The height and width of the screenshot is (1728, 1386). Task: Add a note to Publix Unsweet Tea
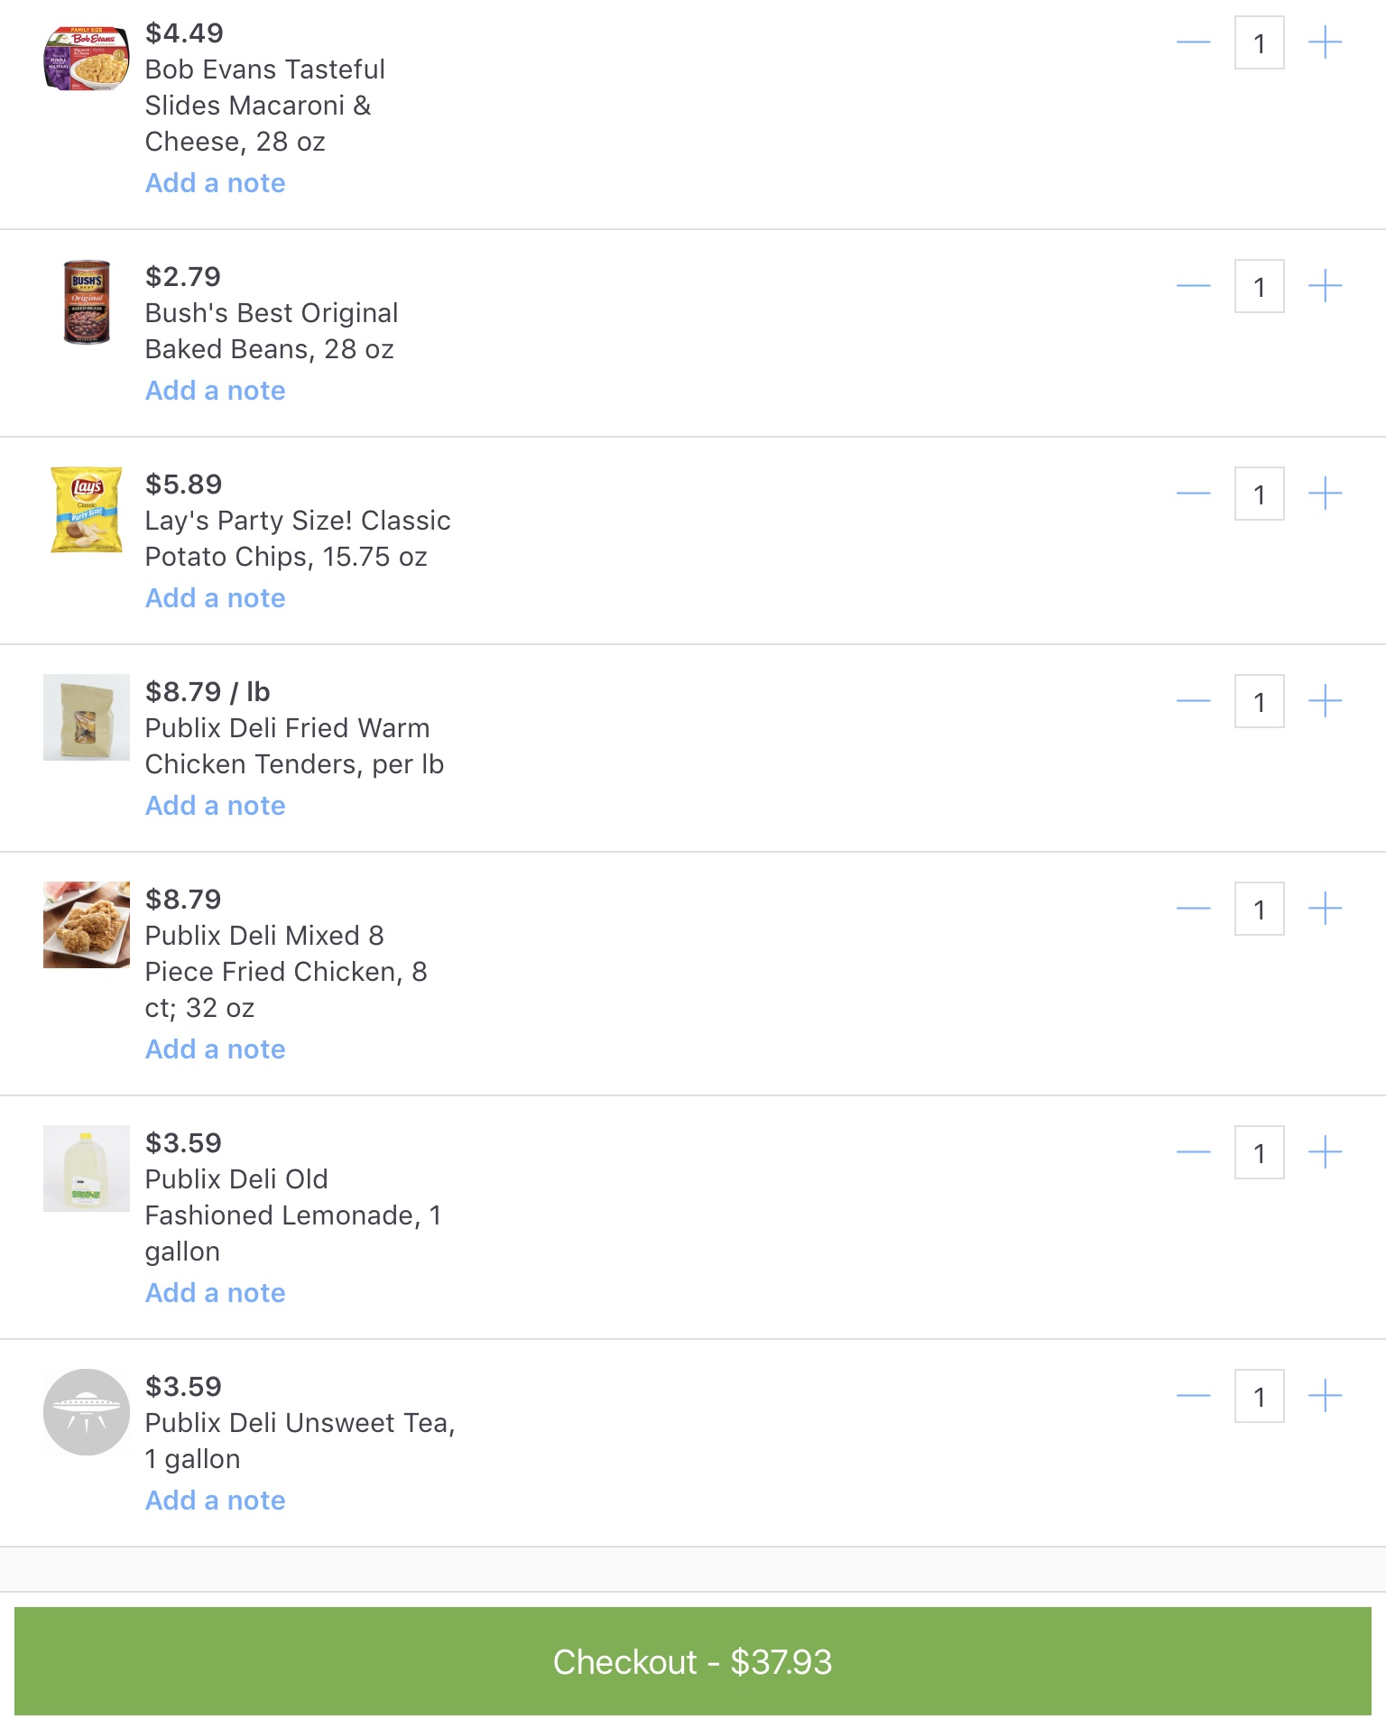[215, 1501]
